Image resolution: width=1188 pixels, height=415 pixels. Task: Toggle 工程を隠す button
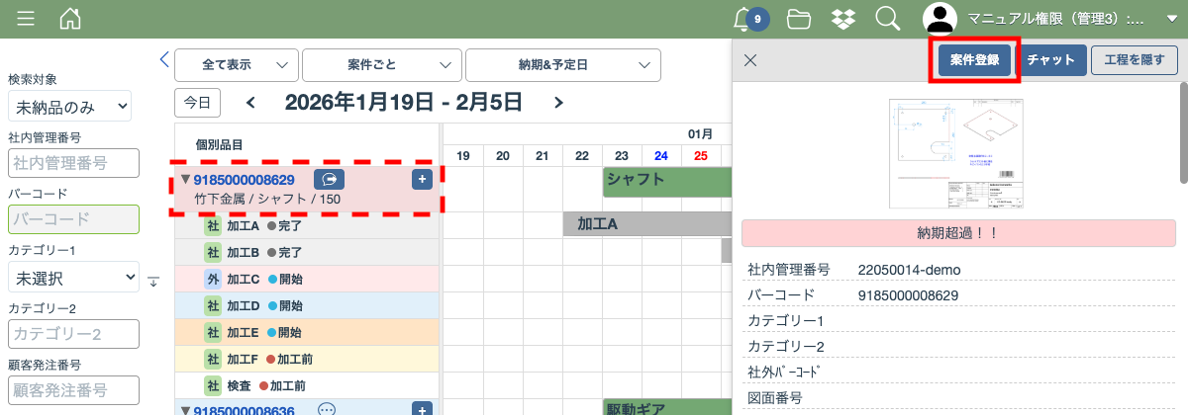click(1134, 60)
